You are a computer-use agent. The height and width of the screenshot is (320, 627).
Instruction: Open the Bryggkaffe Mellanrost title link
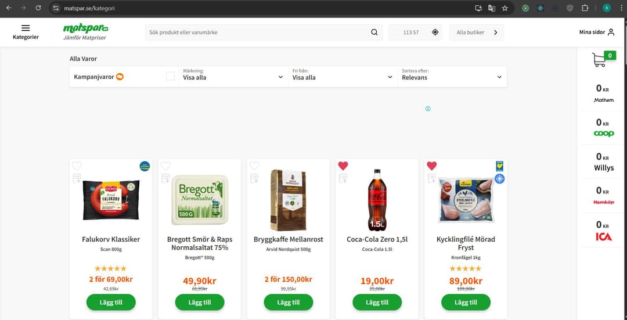pos(289,239)
